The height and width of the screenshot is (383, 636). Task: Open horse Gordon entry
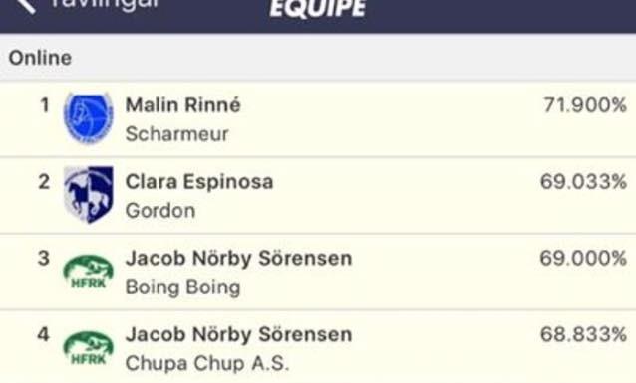coord(160,211)
